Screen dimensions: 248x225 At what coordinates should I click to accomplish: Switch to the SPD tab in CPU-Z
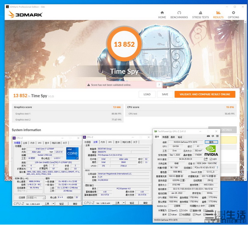pos(40,142)
